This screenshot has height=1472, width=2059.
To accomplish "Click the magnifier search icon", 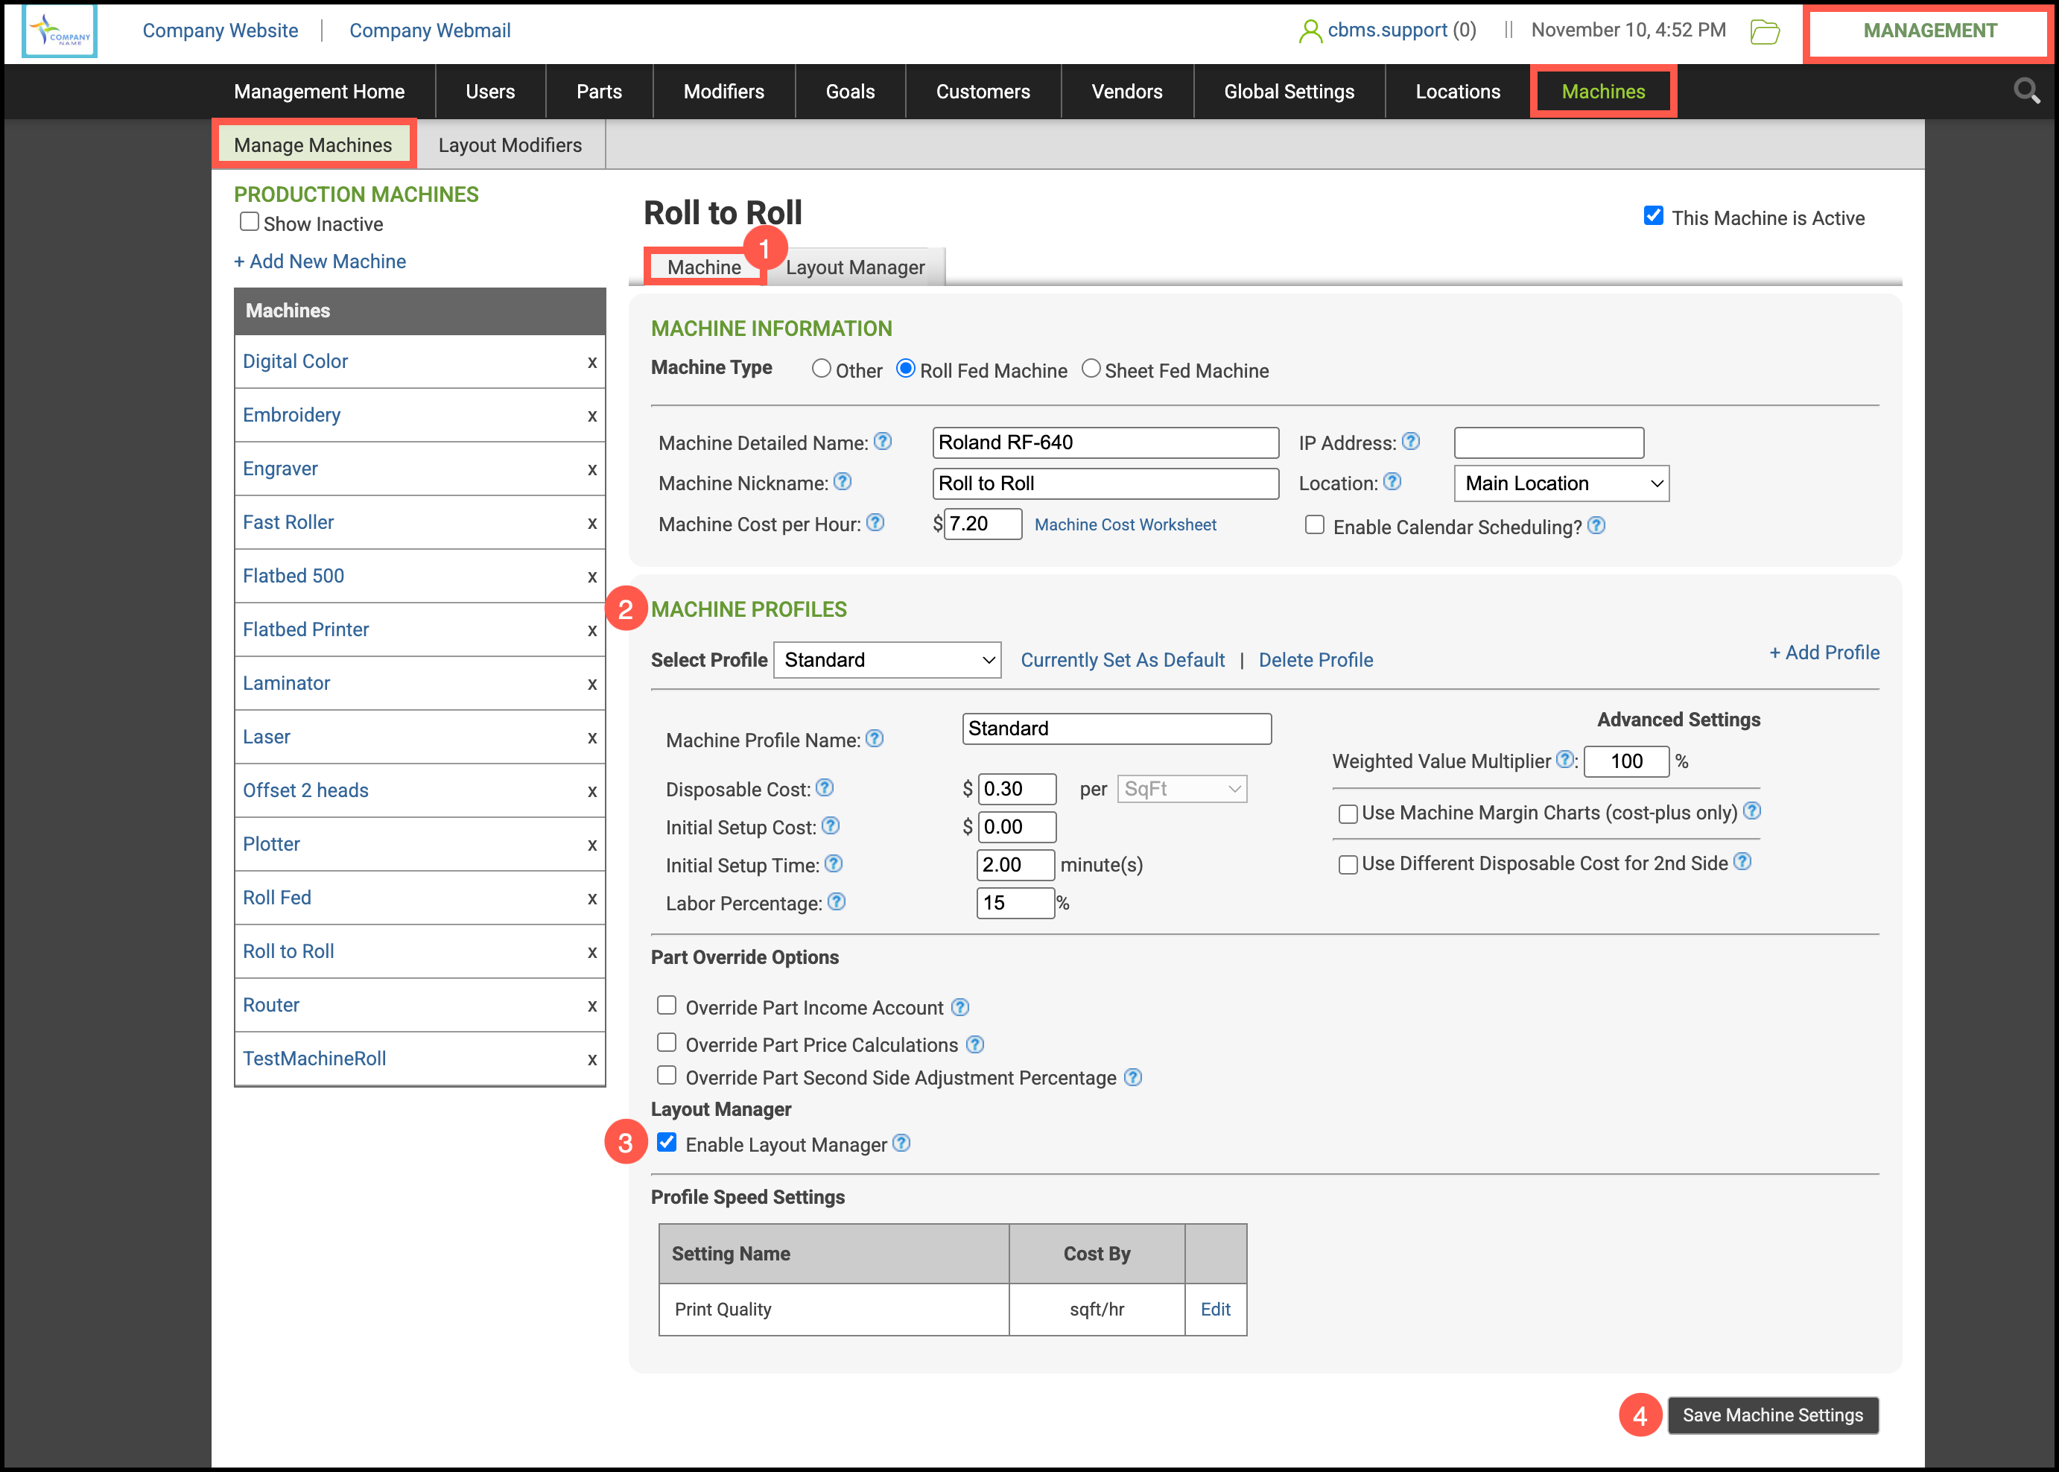I will coord(2026,91).
